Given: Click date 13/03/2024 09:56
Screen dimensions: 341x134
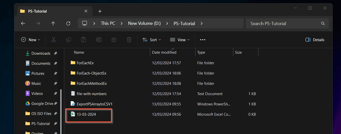Looking at the screenshot, I should click(167, 114).
